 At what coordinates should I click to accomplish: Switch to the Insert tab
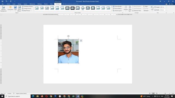click(x=14, y=4)
